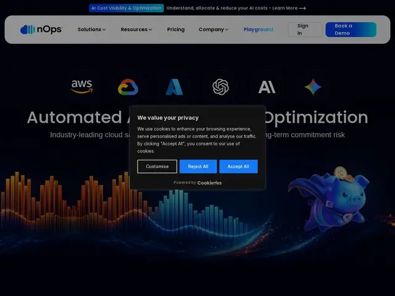This screenshot has width=395, height=296.
Task: Select the AWS logo icon
Action: (x=81, y=87)
